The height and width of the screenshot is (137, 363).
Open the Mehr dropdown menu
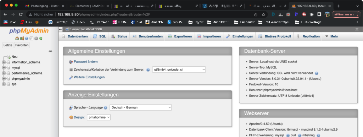(331, 36)
